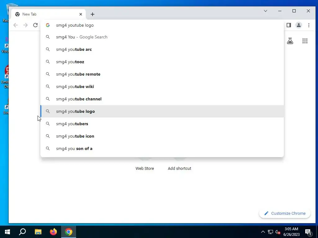The width and height of the screenshot is (318, 238).
Task: Open the Chrome Labs flask icon
Action: pyautogui.click(x=290, y=41)
